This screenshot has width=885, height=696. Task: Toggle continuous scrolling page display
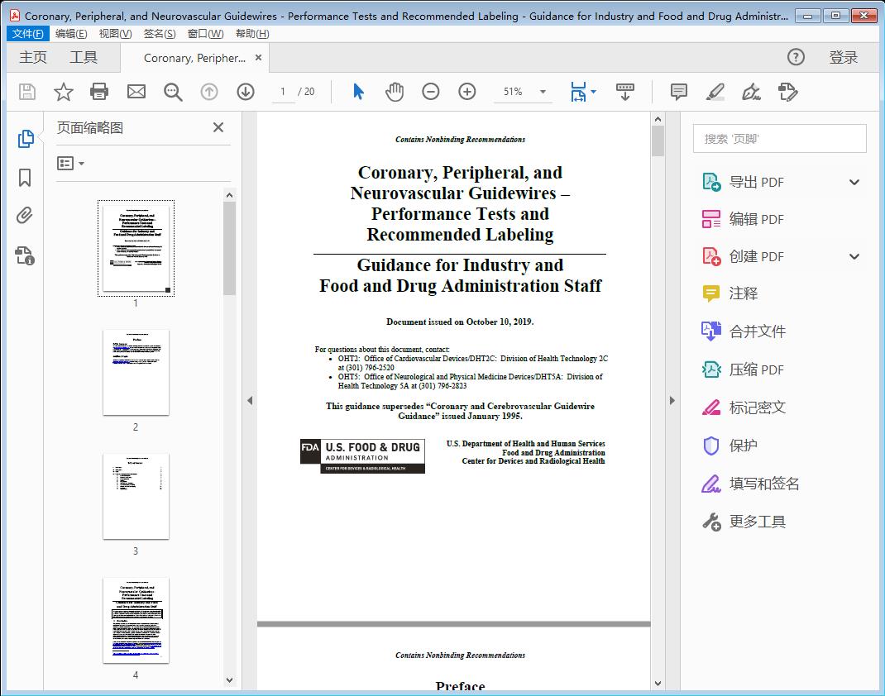click(624, 92)
